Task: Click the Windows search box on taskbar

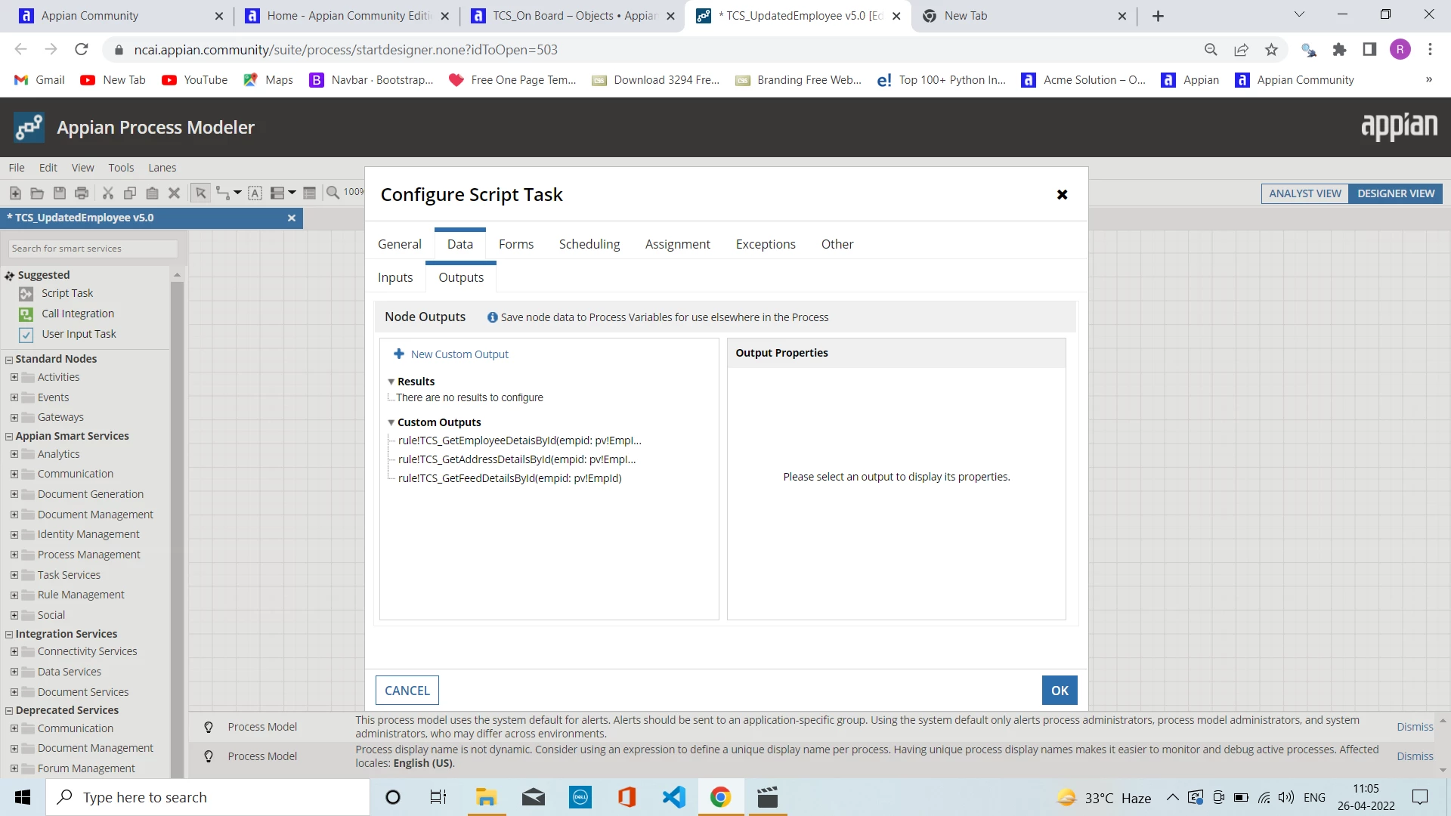Action: click(x=208, y=797)
